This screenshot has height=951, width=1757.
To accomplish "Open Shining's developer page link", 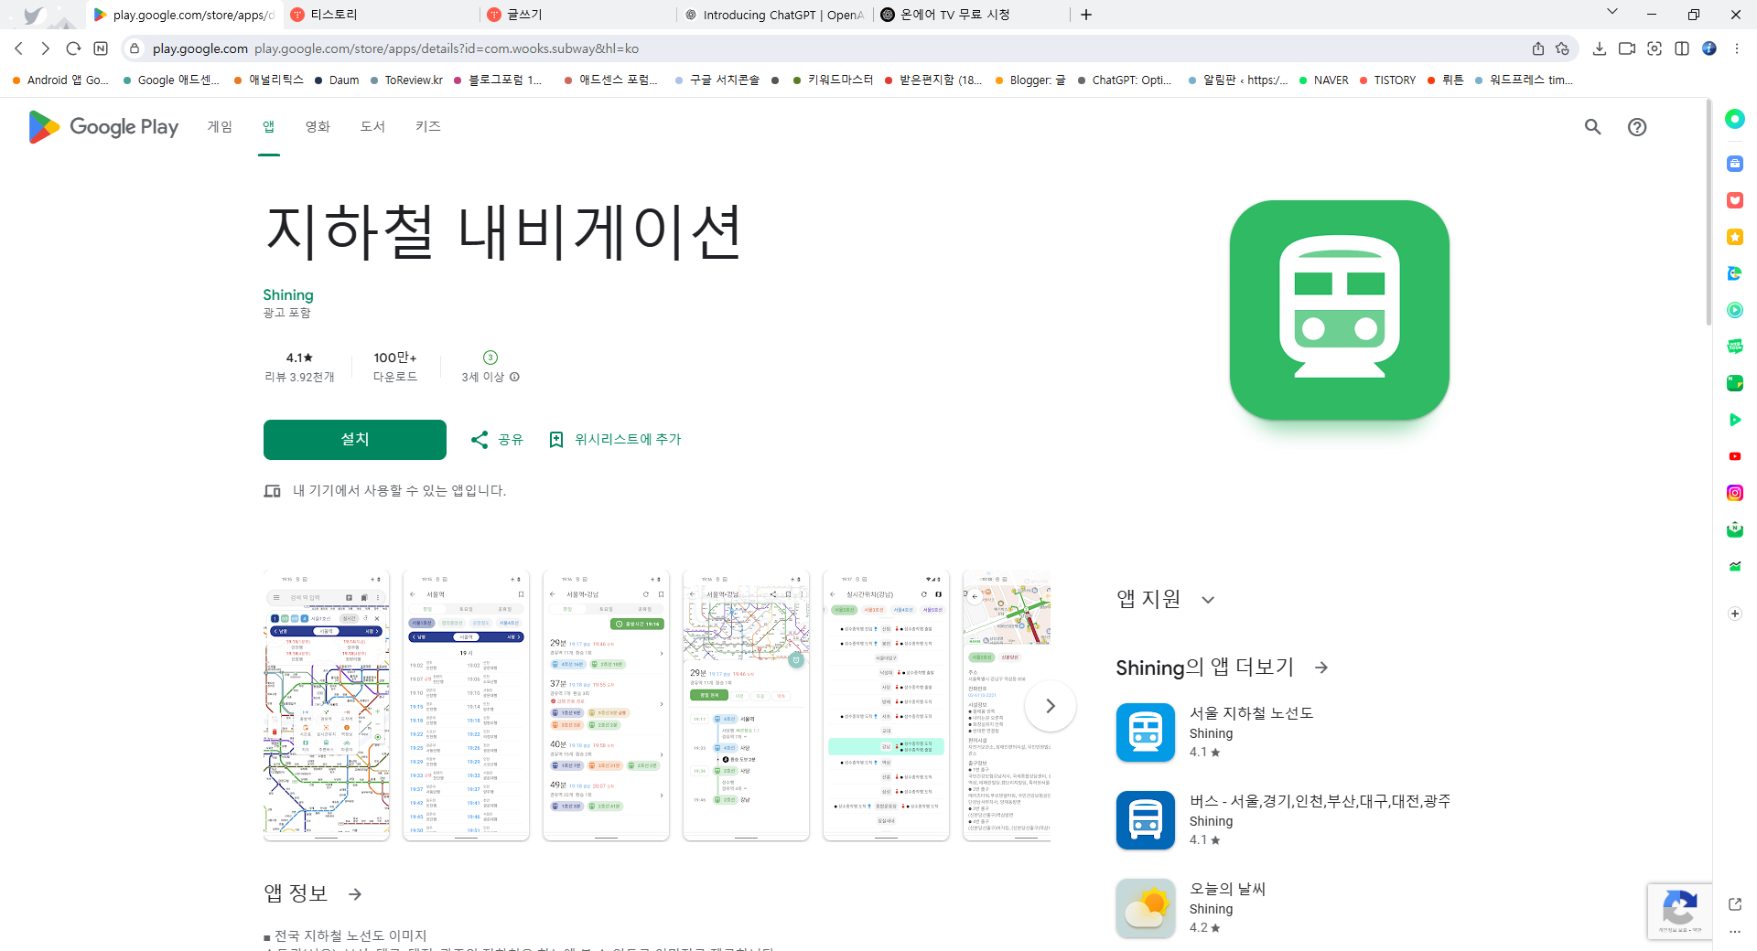I will [287, 294].
